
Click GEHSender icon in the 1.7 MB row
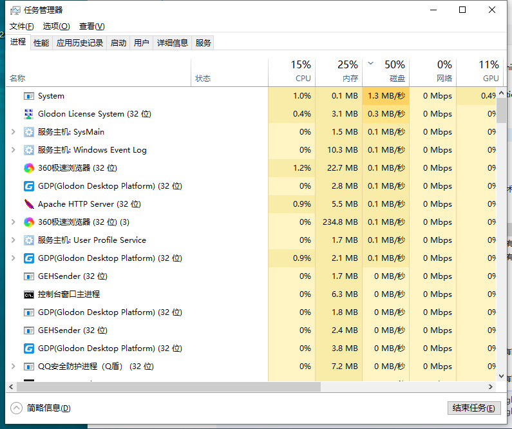tap(29, 276)
